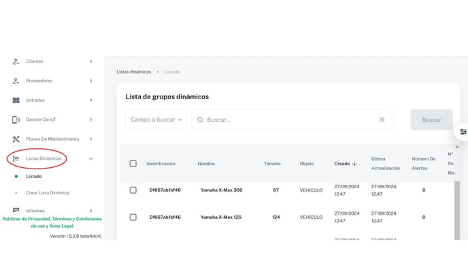Sort by Última Actualización column header
This screenshot has width=468, height=263.
[386, 163]
